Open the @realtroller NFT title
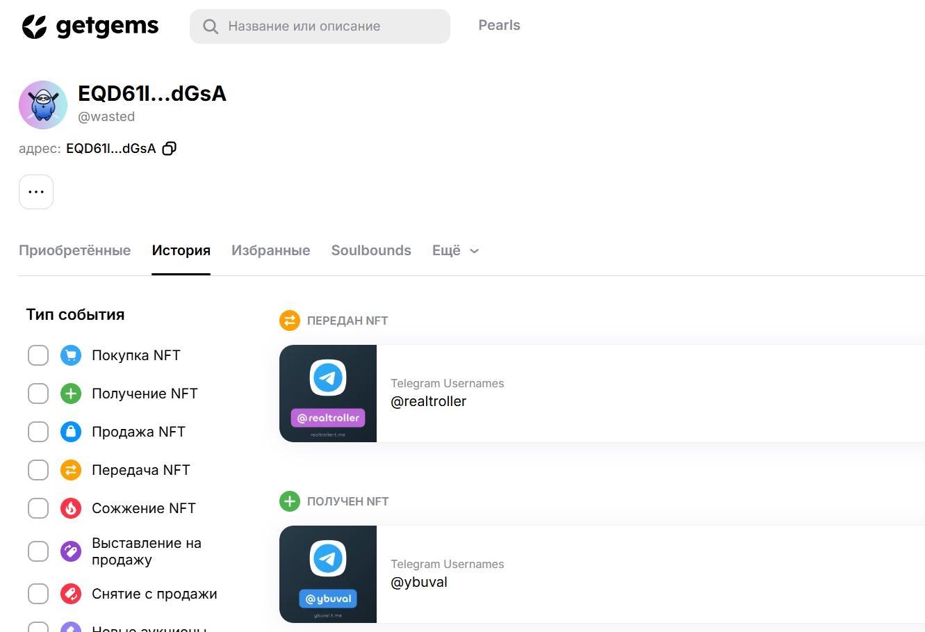 pyautogui.click(x=428, y=401)
